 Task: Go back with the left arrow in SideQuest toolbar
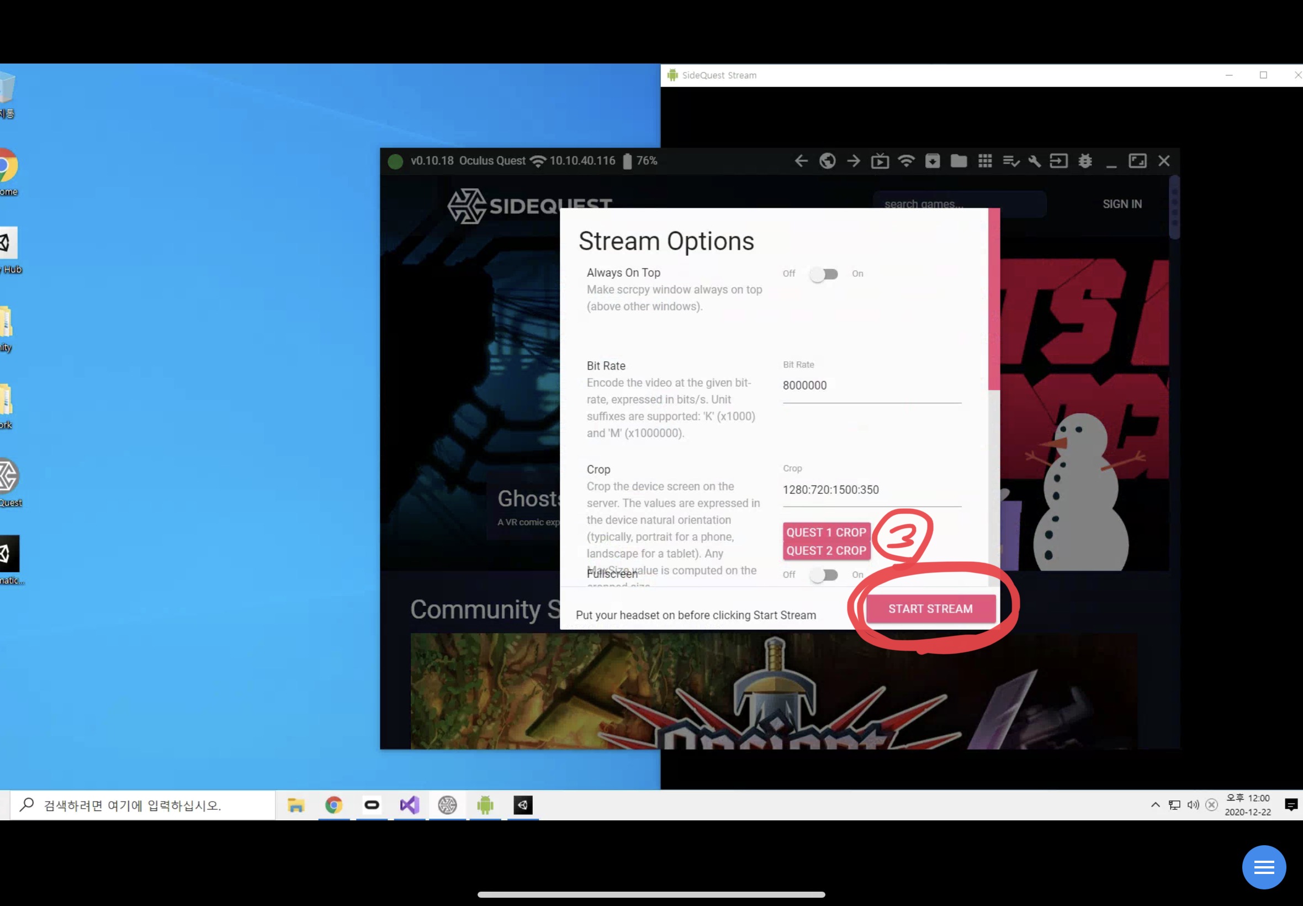801,161
